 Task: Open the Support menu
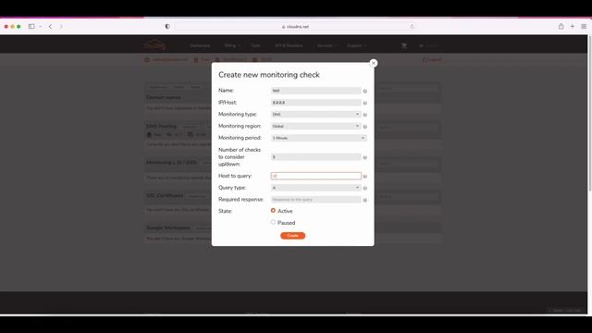point(356,45)
